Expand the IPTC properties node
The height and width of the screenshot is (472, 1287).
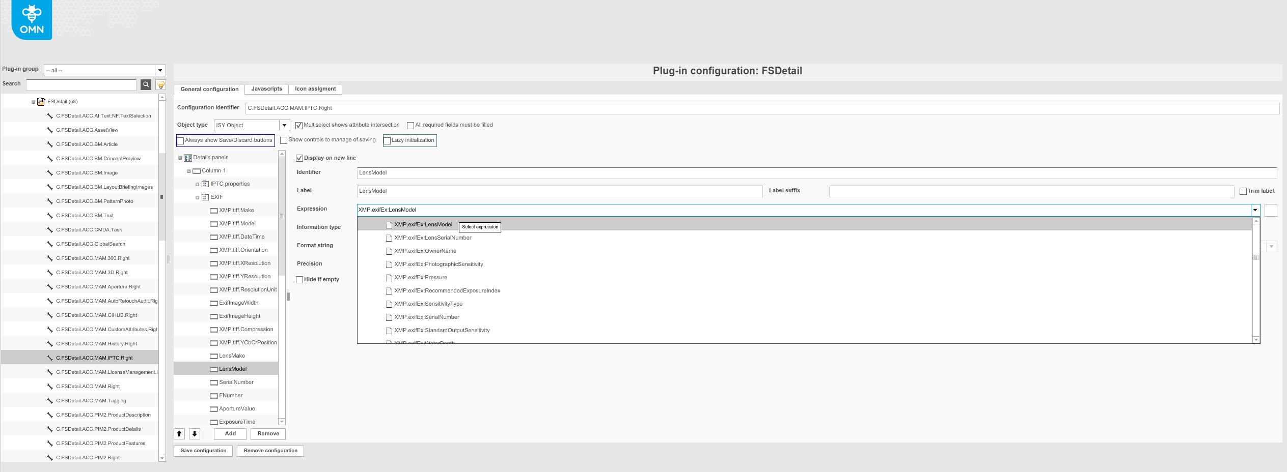[198, 185]
